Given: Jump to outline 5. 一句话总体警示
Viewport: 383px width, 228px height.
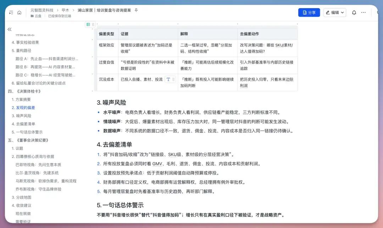Looking at the screenshot, I should click(27, 132).
